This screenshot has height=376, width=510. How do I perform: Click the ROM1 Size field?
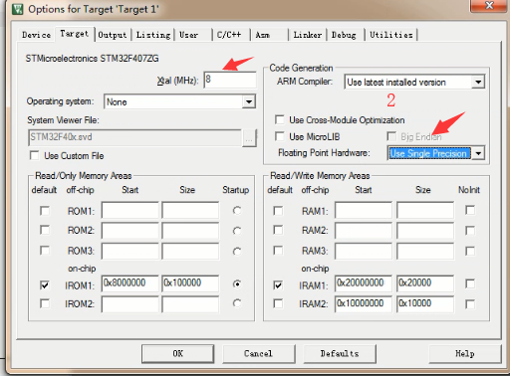tap(190, 210)
